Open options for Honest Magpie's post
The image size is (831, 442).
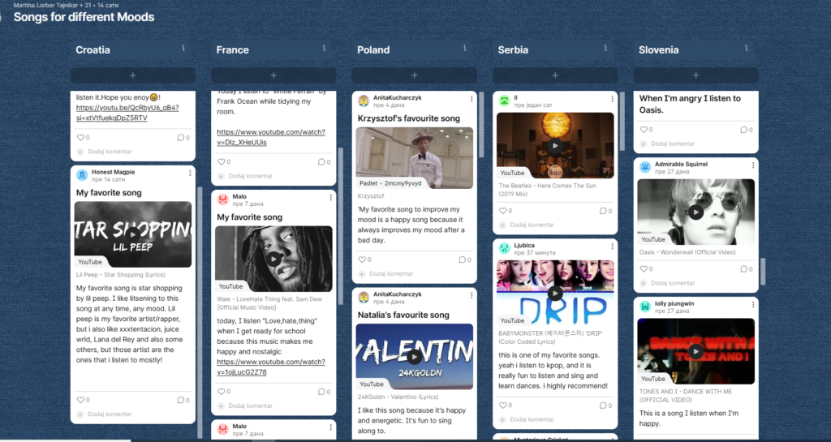point(190,173)
